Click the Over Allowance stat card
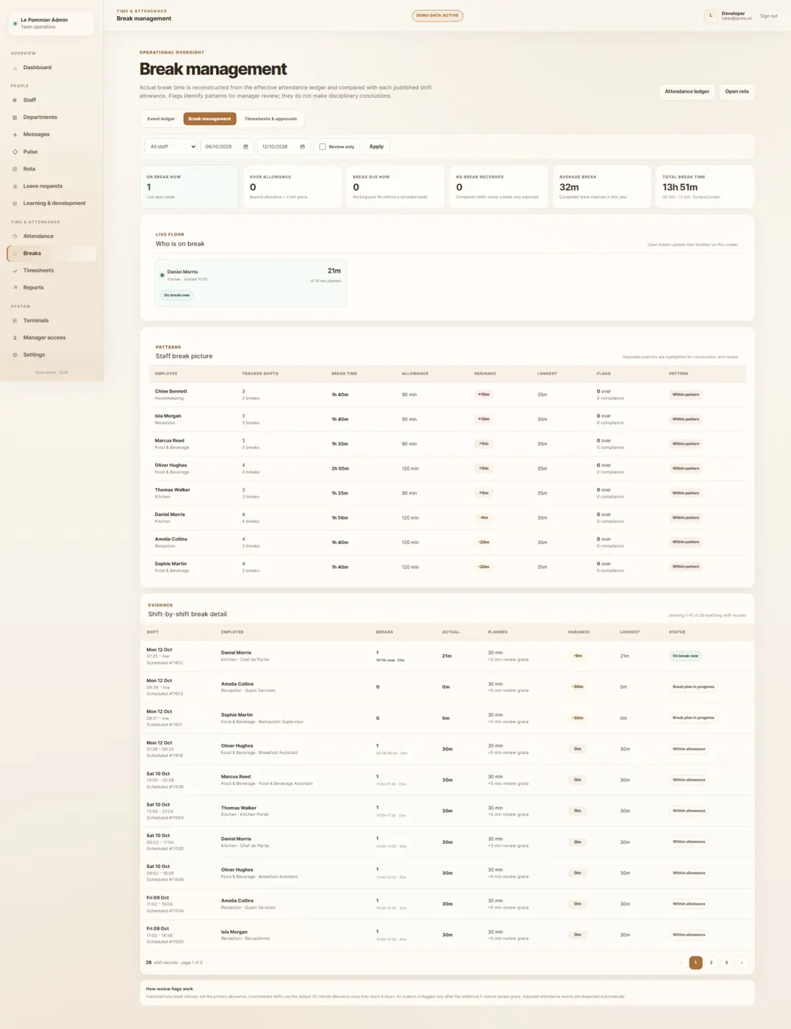Viewport: 791px width, 1029px height. 292,187
